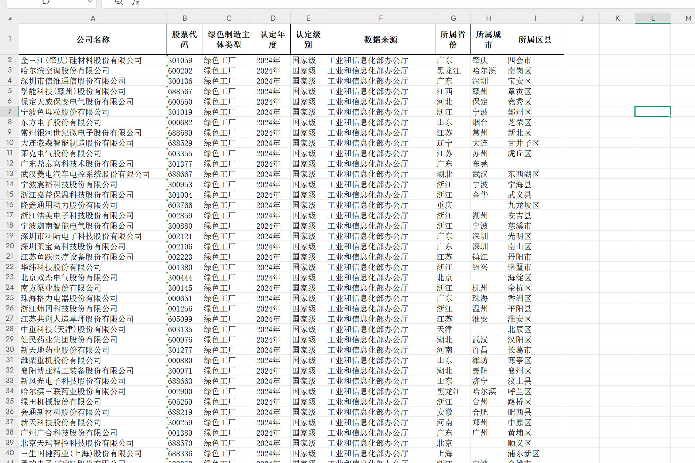Select district cell 东西湖区
695x463 pixels.
tap(535, 174)
